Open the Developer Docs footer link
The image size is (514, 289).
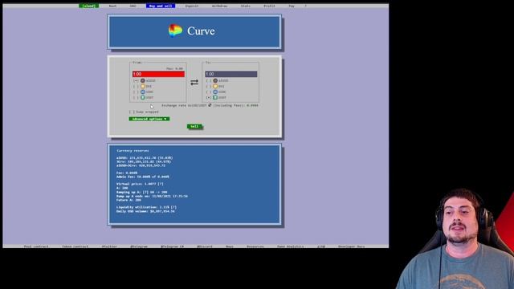pos(352,246)
